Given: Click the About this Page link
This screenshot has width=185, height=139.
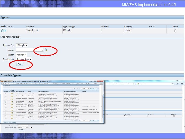Looking at the screenshot, I should [10, 122].
